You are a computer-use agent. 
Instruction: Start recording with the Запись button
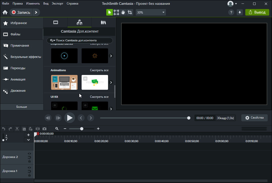point(21,13)
